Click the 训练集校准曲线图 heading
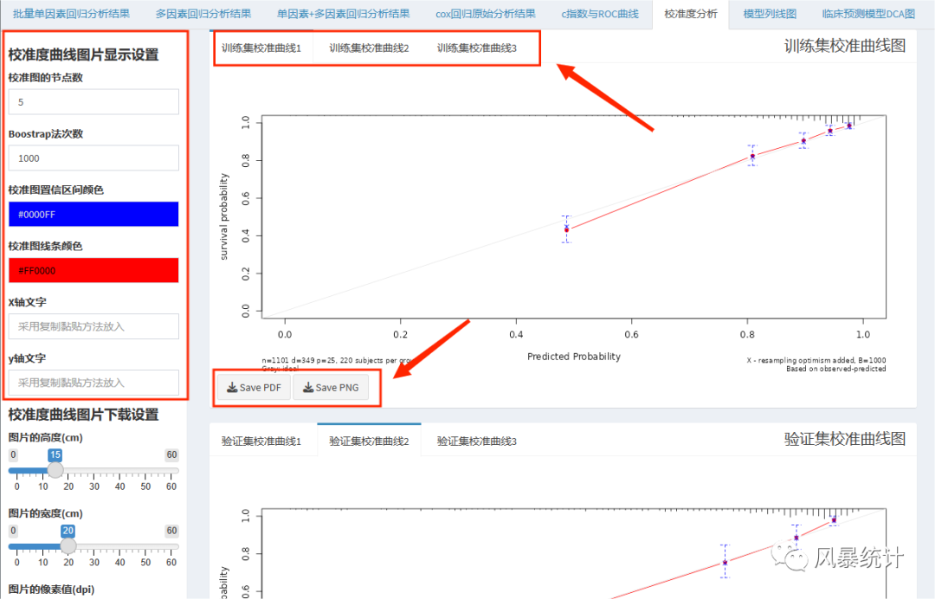 pyautogui.click(x=844, y=46)
